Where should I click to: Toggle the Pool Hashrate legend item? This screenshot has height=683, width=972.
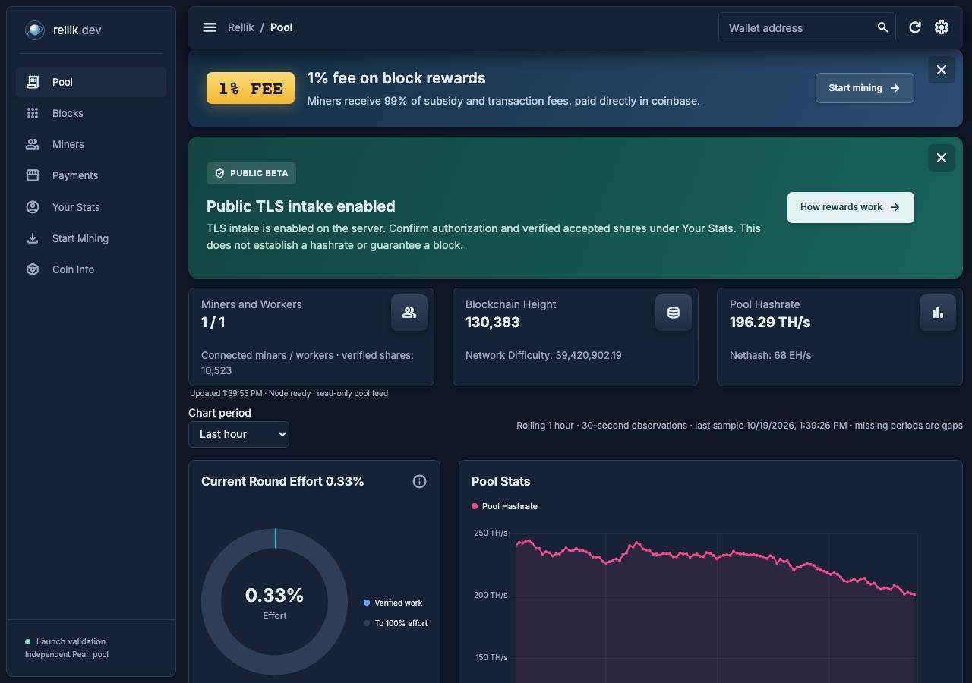504,506
